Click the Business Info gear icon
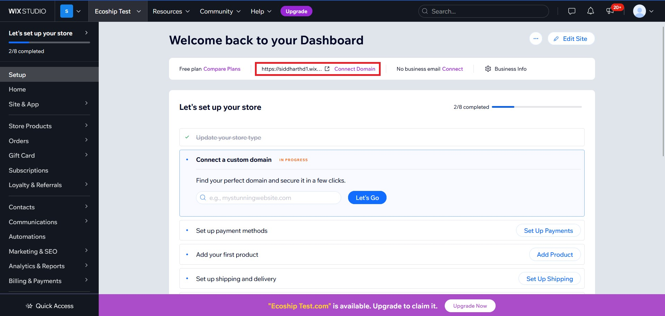The image size is (665, 316). point(488,69)
